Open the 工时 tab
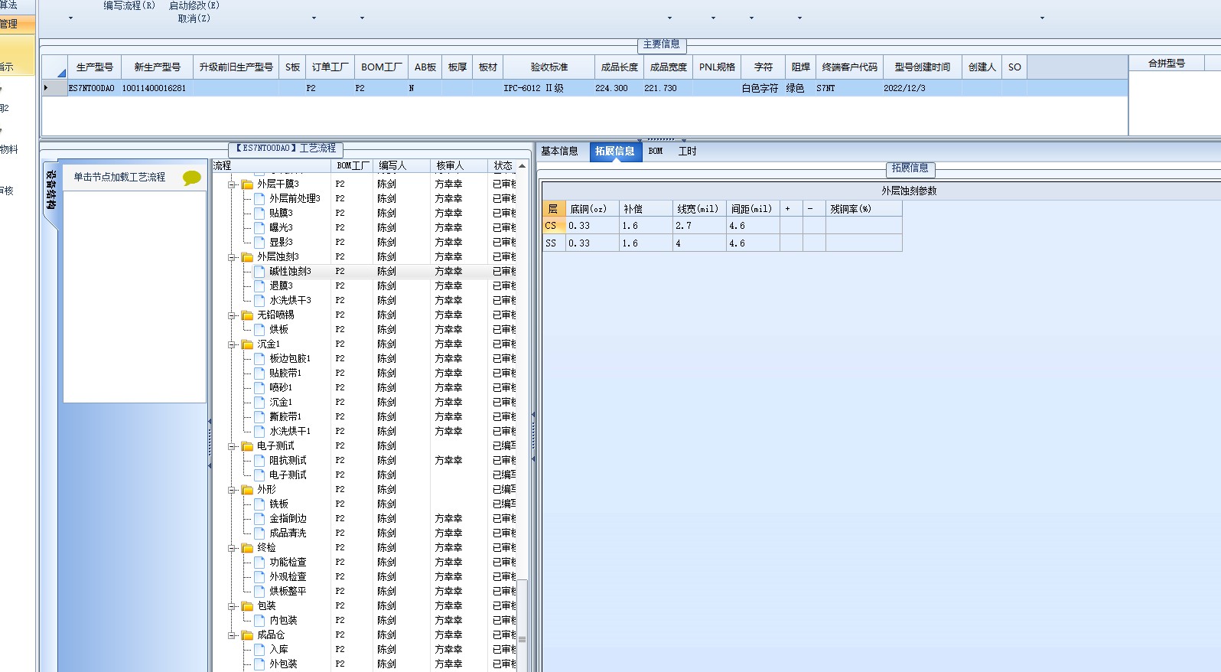1221x672 pixels. click(687, 152)
